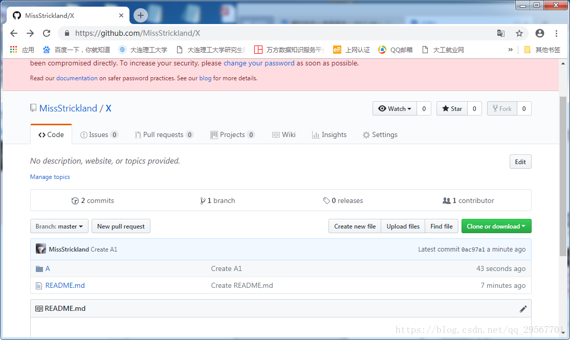Open the 大连理工大学 bookmark

pyautogui.click(x=143, y=50)
